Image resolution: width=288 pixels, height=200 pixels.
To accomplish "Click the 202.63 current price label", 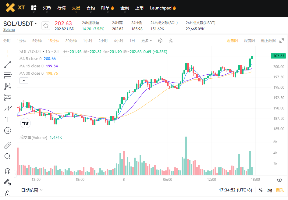I will (x=279, y=56).
